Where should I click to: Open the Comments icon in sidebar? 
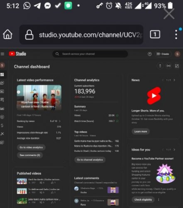2,100
